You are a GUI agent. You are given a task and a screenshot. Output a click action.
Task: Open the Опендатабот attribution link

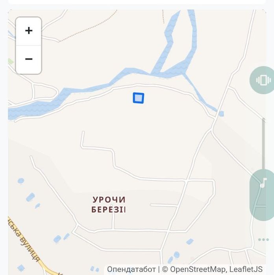pos(131,269)
